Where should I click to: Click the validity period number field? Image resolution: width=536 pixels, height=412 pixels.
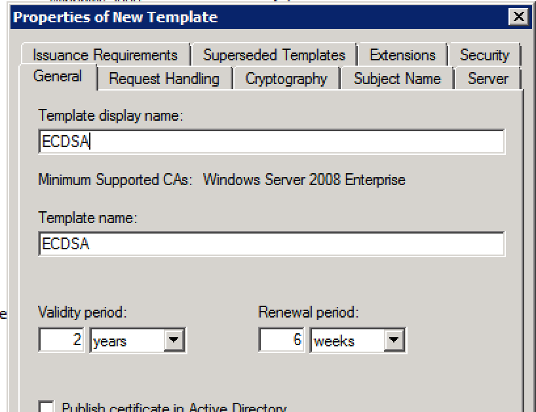pyautogui.click(x=62, y=340)
